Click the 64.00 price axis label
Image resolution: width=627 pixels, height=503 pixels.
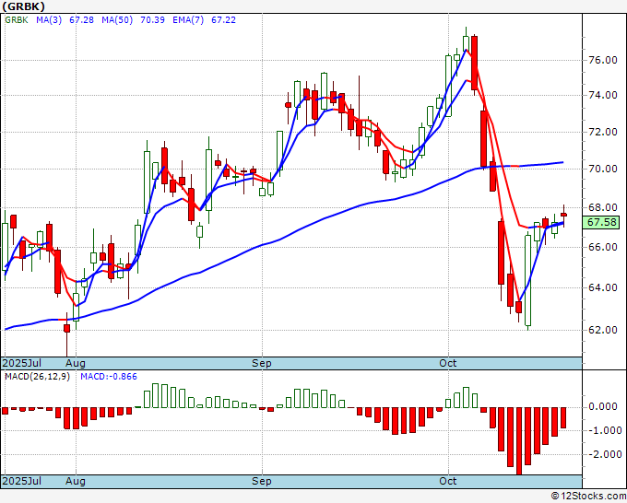click(603, 287)
